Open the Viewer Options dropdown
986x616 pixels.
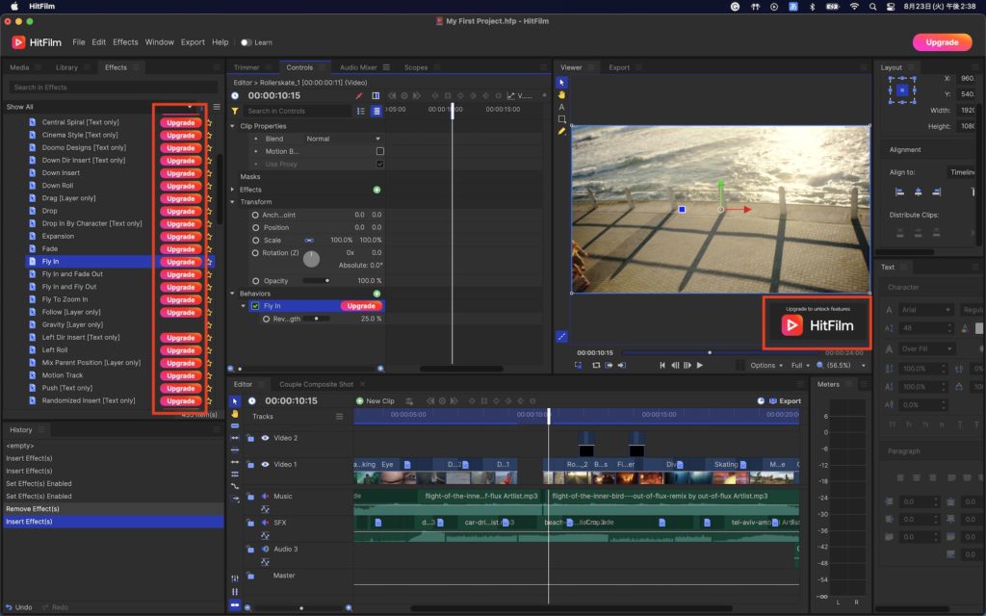(765, 366)
